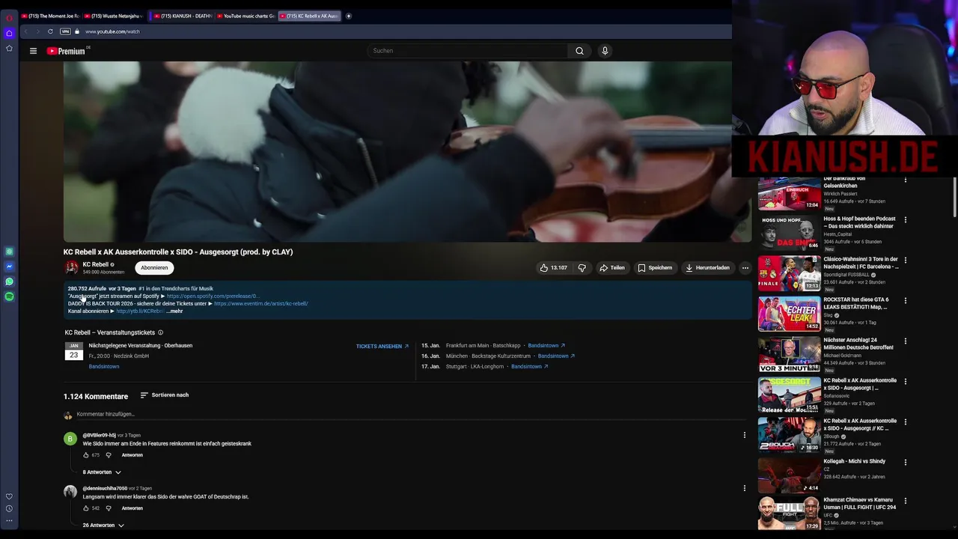Switch to Wusste Netanjahu tab
Image resolution: width=958 pixels, height=539 pixels.
pos(114,16)
